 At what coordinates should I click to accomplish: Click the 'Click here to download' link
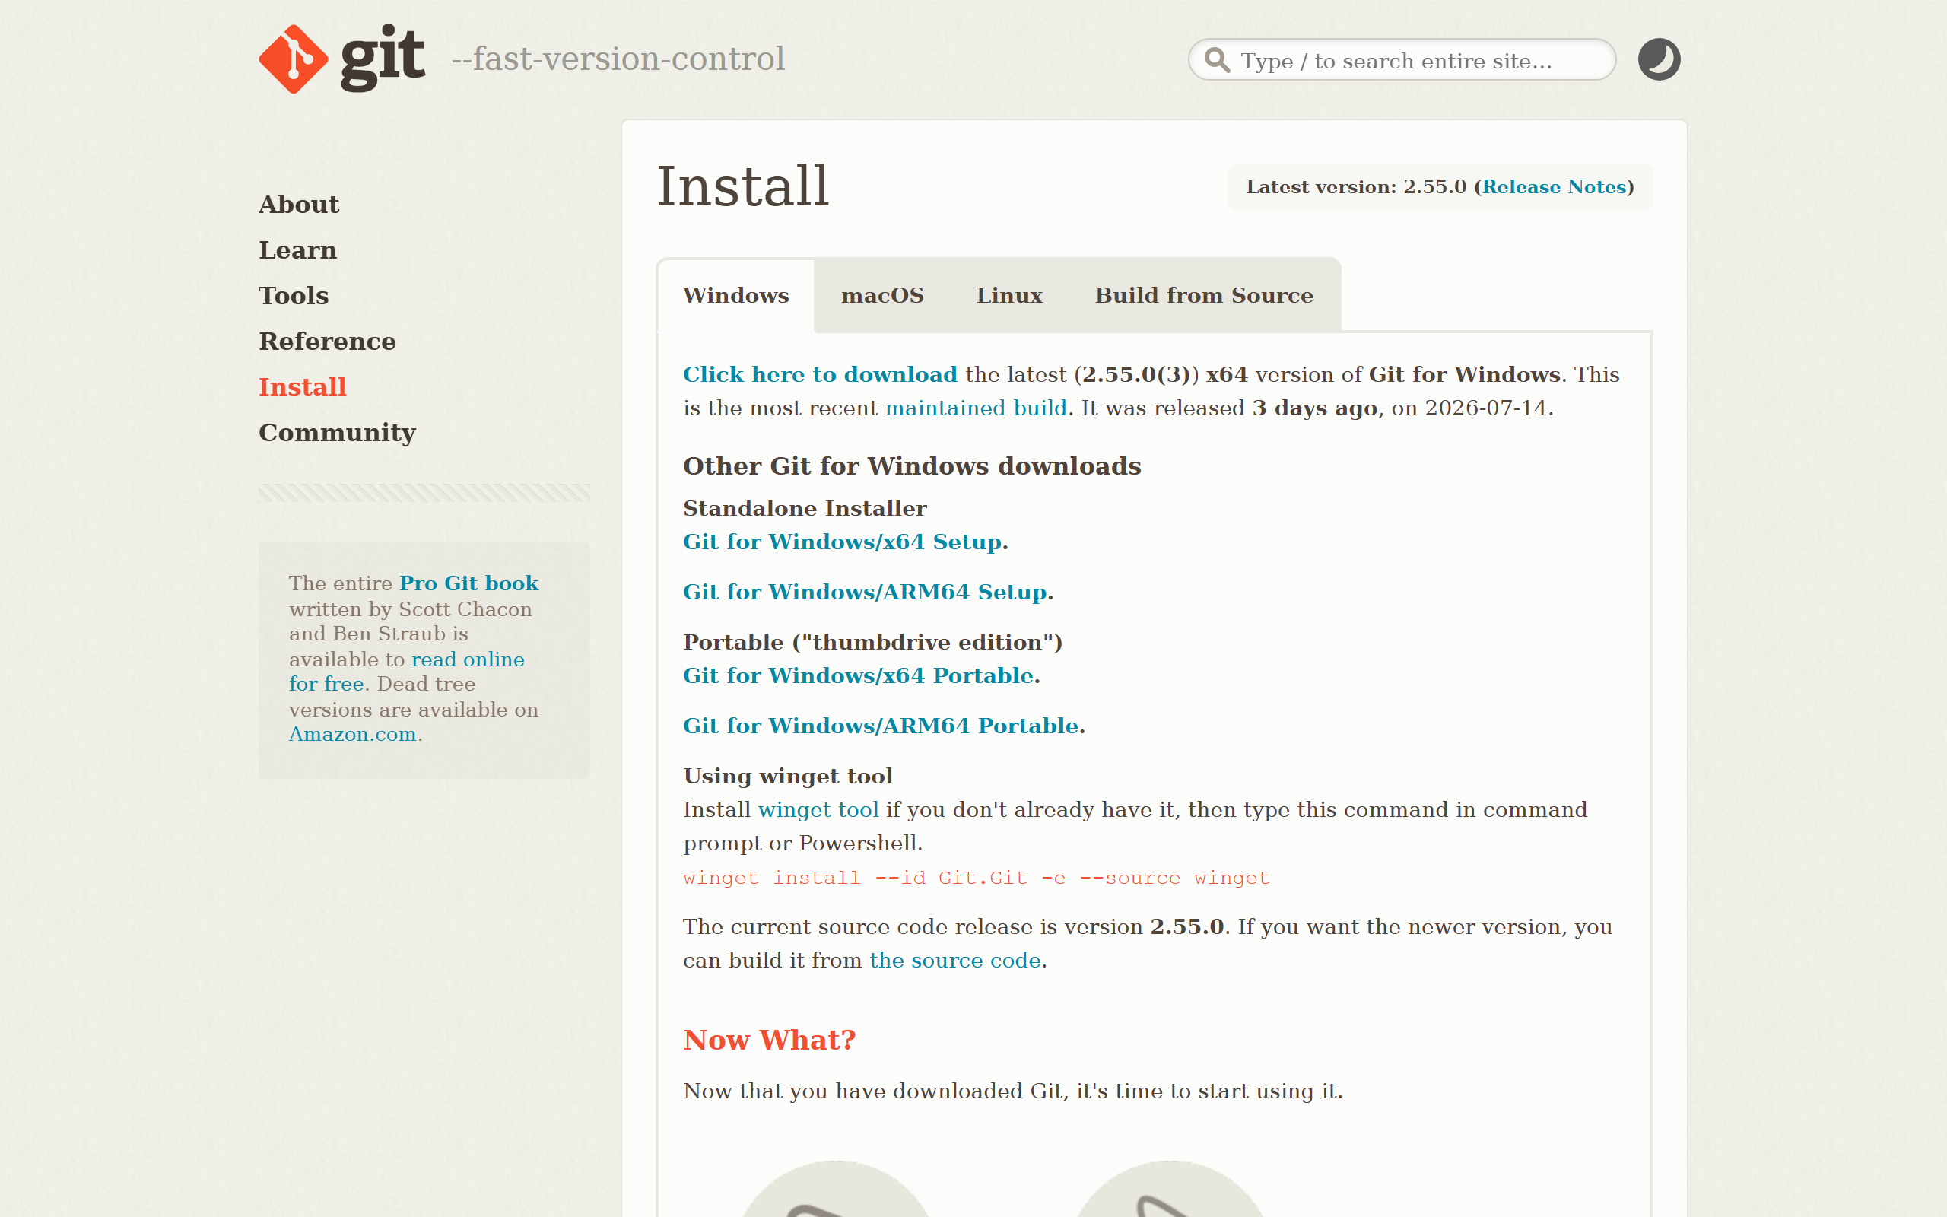820,374
